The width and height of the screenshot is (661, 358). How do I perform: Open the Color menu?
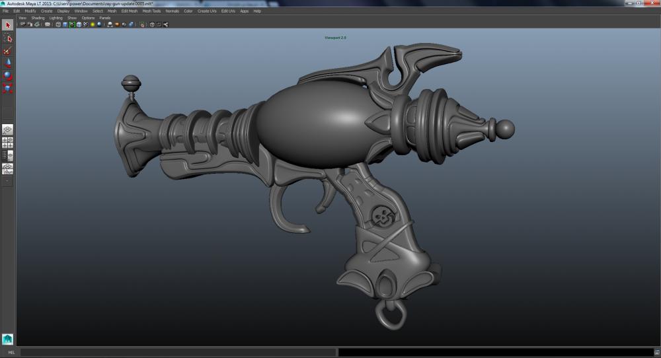(x=188, y=11)
